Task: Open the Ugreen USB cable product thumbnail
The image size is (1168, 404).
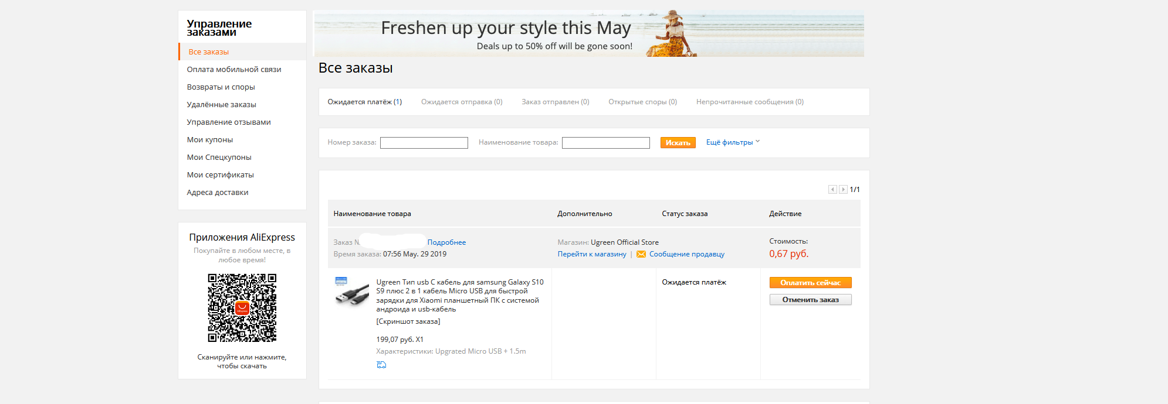Action: (351, 292)
